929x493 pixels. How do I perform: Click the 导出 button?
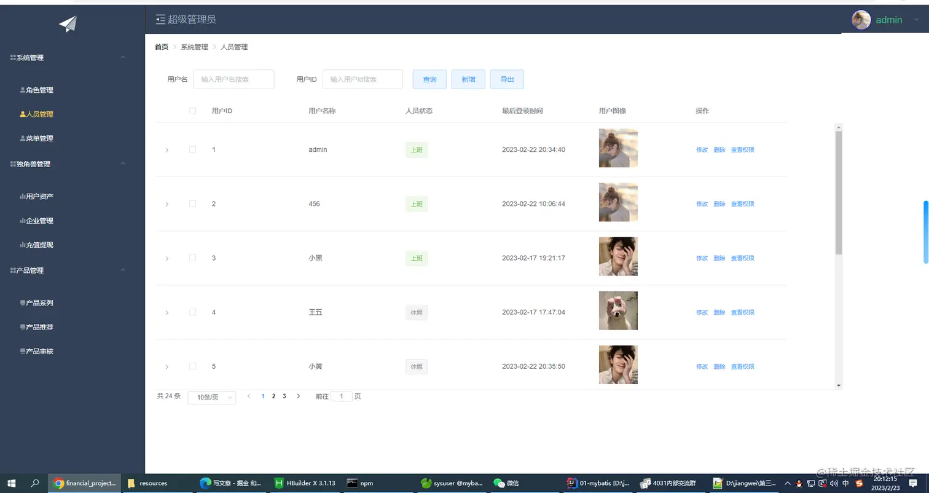[507, 79]
